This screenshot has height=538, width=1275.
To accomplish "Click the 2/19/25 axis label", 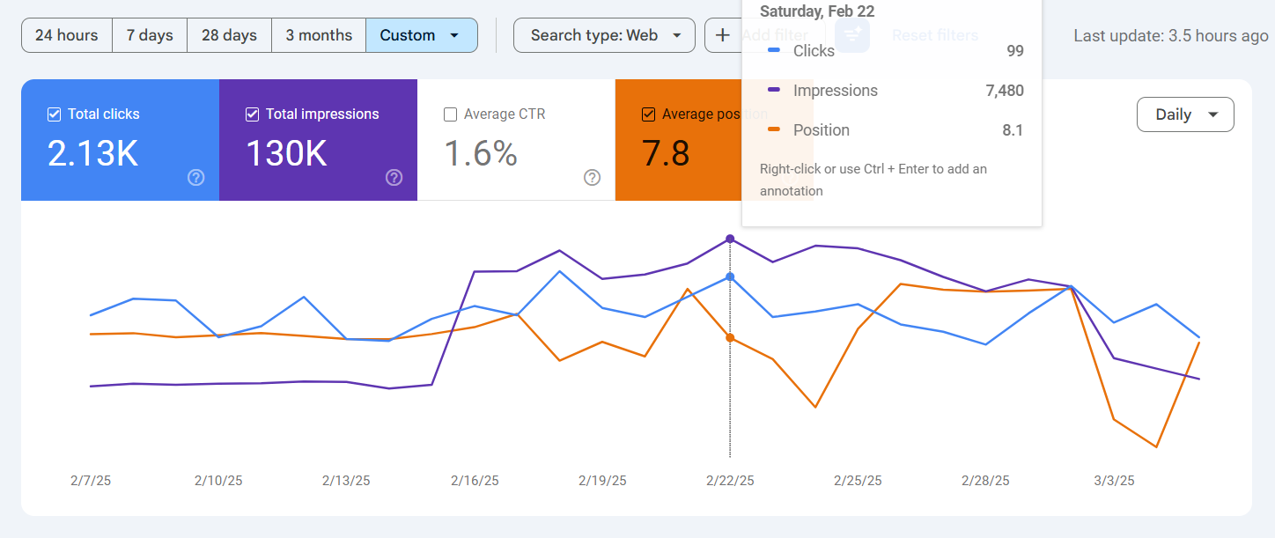I will tap(602, 481).
